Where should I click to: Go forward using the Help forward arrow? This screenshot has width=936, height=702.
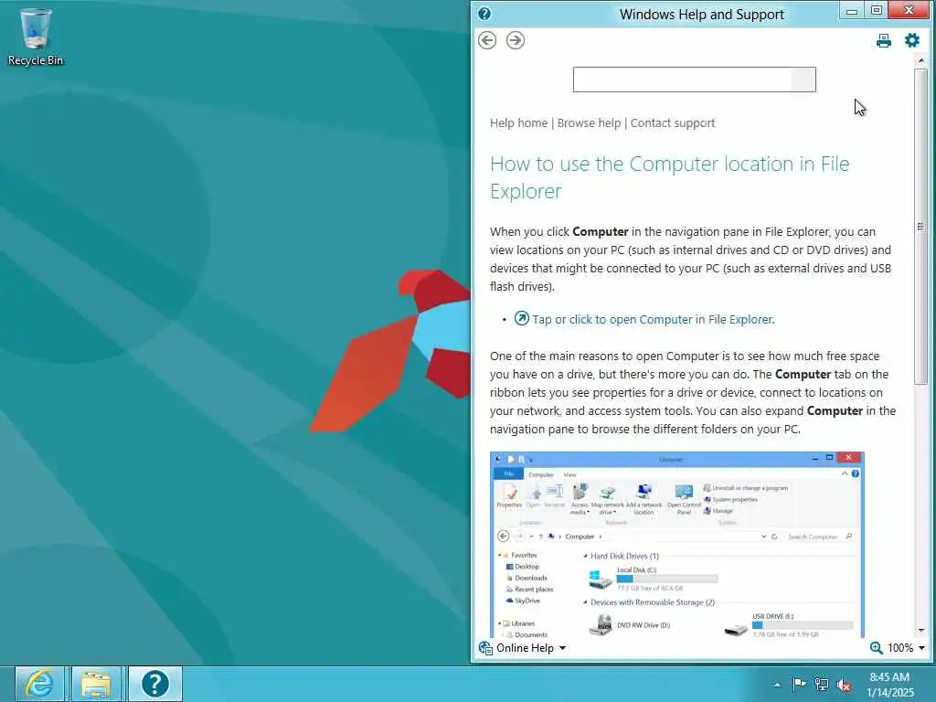click(x=516, y=40)
